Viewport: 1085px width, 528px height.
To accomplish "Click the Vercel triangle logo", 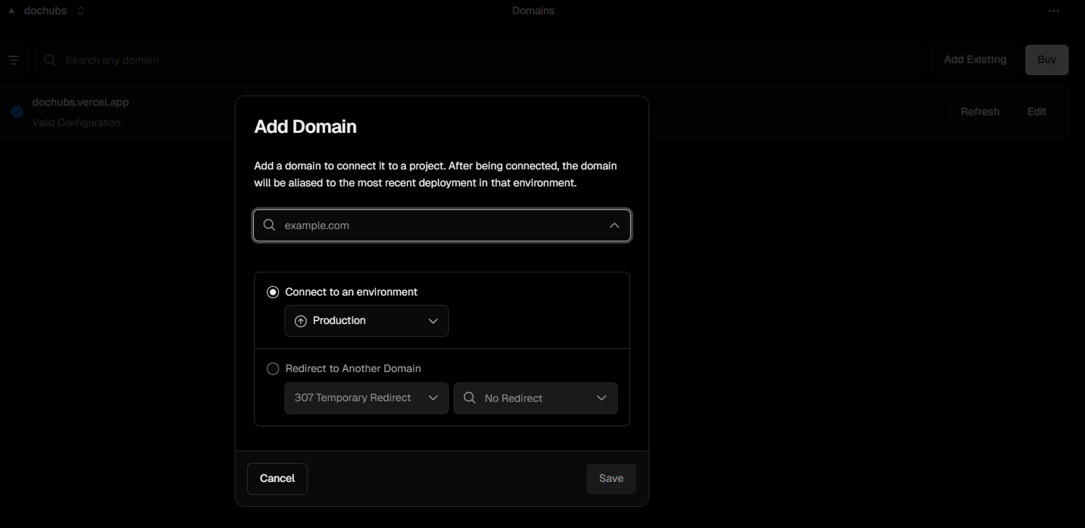I will tap(12, 11).
